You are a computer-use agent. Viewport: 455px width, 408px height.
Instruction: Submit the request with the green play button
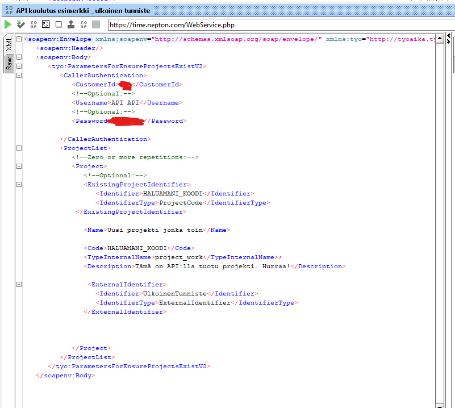coord(8,24)
